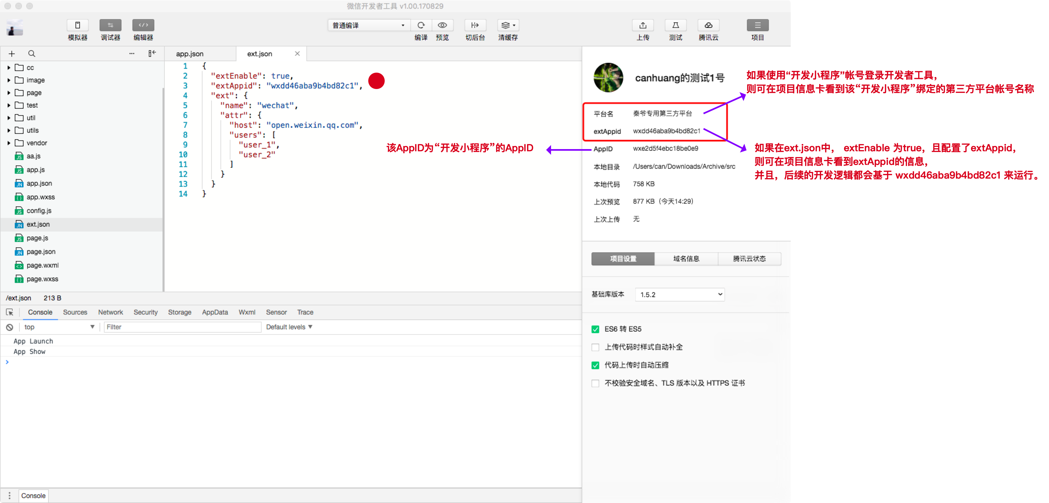Switch to the Sensor tab
The width and height of the screenshot is (1049, 503).
coord(276,312)
